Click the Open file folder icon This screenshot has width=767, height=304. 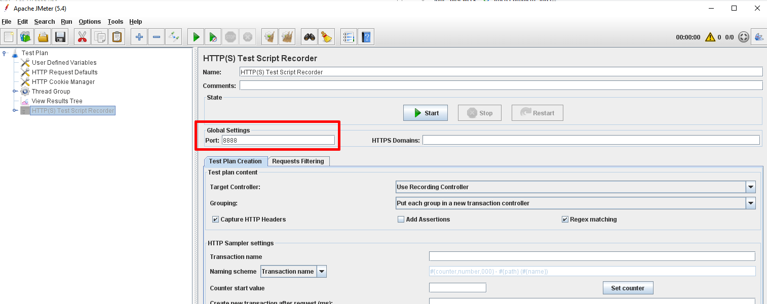coord(43,37)
